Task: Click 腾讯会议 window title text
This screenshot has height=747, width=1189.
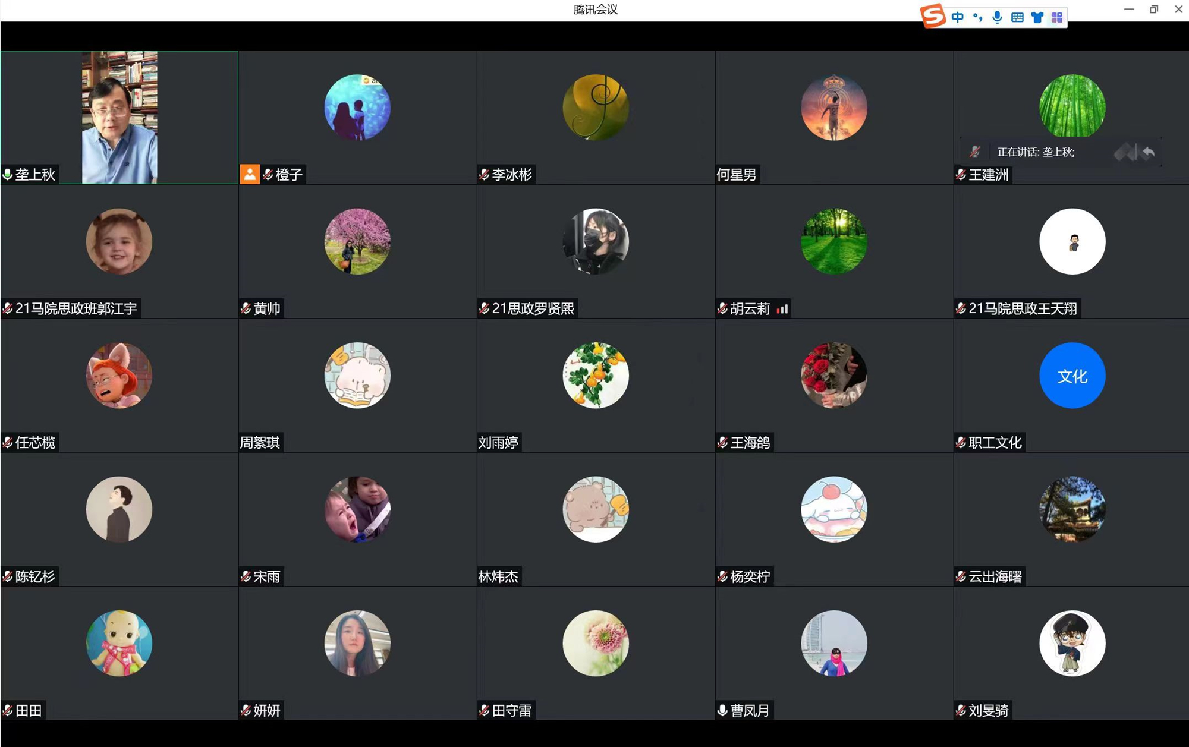Action: click(596, 10)
